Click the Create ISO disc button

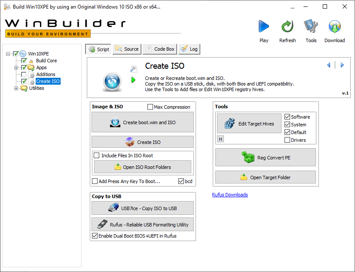[x=143, y=142]
